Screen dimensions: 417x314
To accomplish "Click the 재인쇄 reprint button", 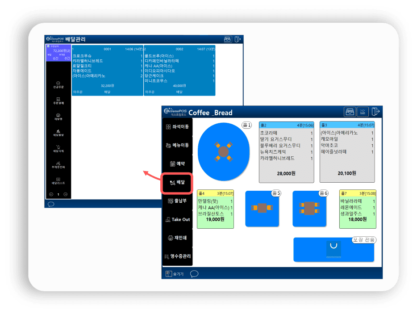I will (x=177, y=238).
